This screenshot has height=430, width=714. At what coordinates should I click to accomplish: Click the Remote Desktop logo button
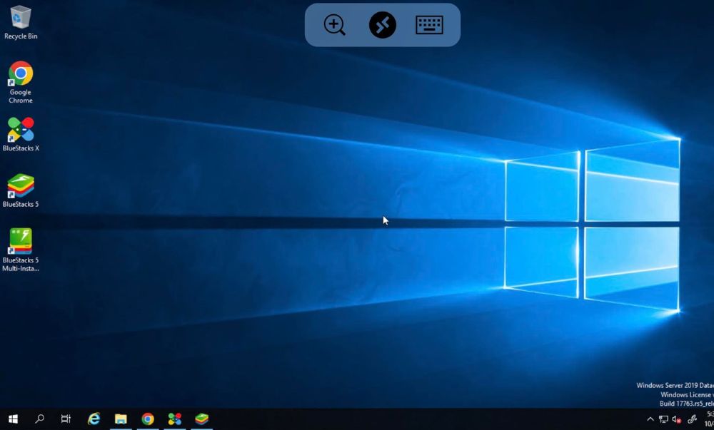click(382, 25)
